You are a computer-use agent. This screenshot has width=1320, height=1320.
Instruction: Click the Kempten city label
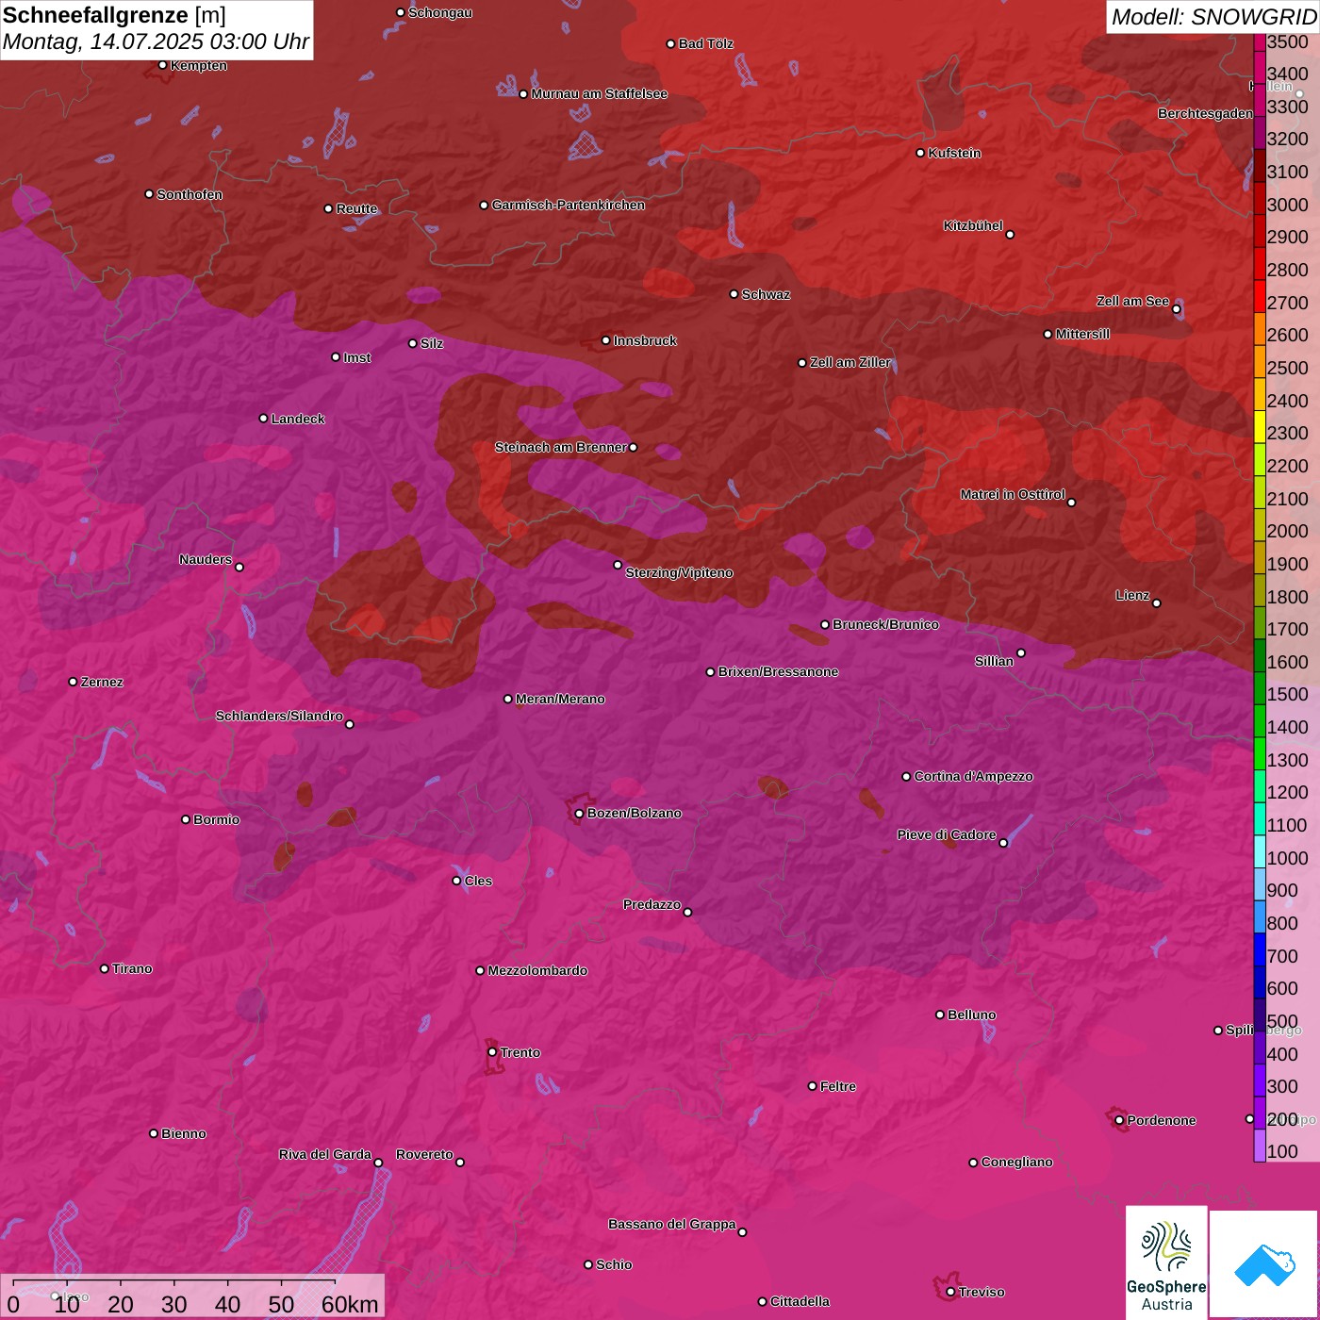click(198, 65)
